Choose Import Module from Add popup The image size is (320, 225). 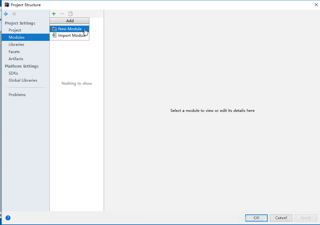click(70, 35)
